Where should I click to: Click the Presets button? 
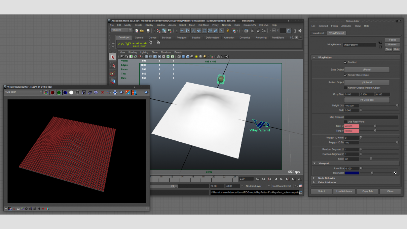pos(392,45)
